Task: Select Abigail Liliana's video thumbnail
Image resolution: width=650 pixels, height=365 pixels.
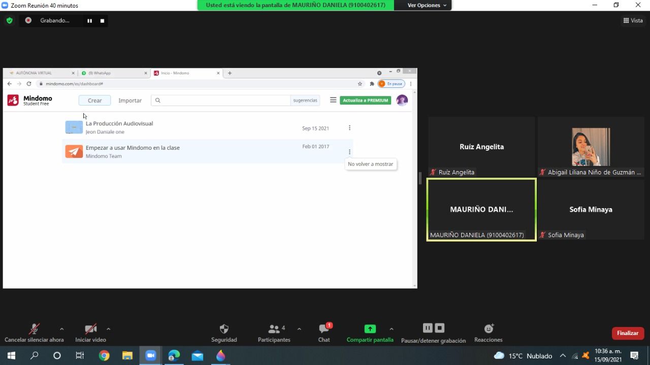Action: pyautogui.click(x=591, y=147)
